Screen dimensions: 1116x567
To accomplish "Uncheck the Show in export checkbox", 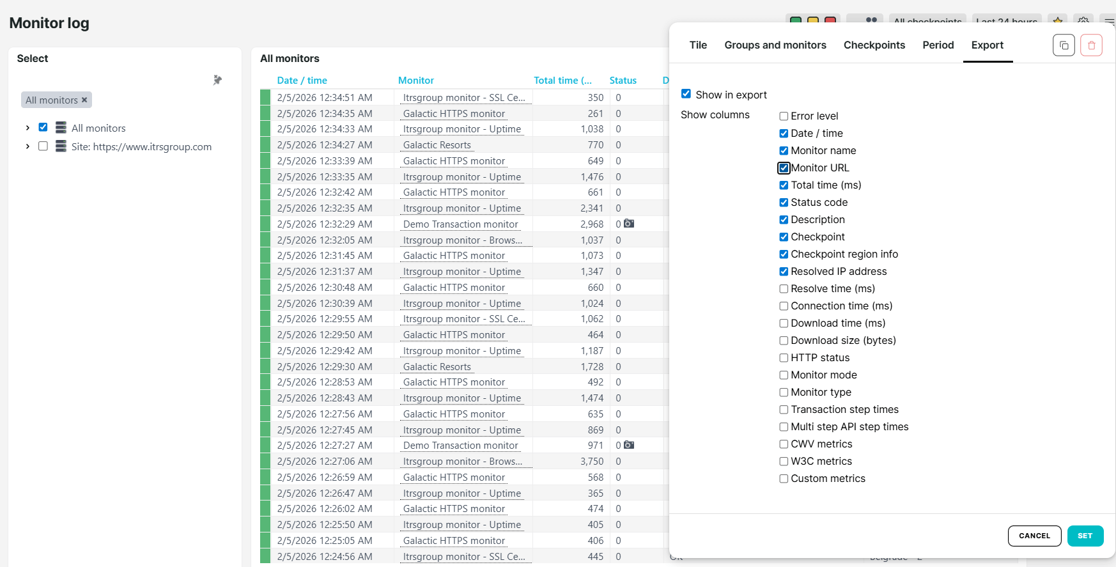I will click(686, 94).
